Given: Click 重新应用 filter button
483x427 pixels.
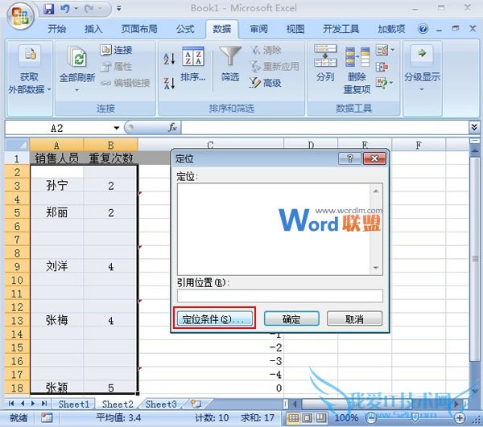Looking at the screenshot, I should pyautogui.click(x=275, y=67).
